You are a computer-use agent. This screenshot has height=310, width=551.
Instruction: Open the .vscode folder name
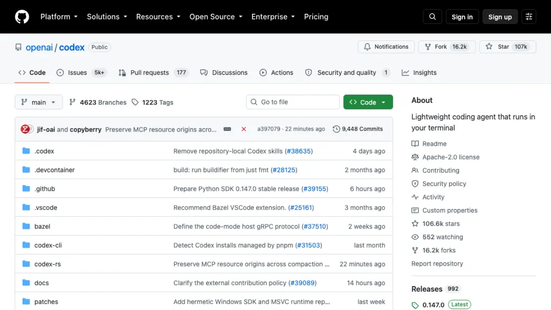pyautogui.click(x=46, y=208)
